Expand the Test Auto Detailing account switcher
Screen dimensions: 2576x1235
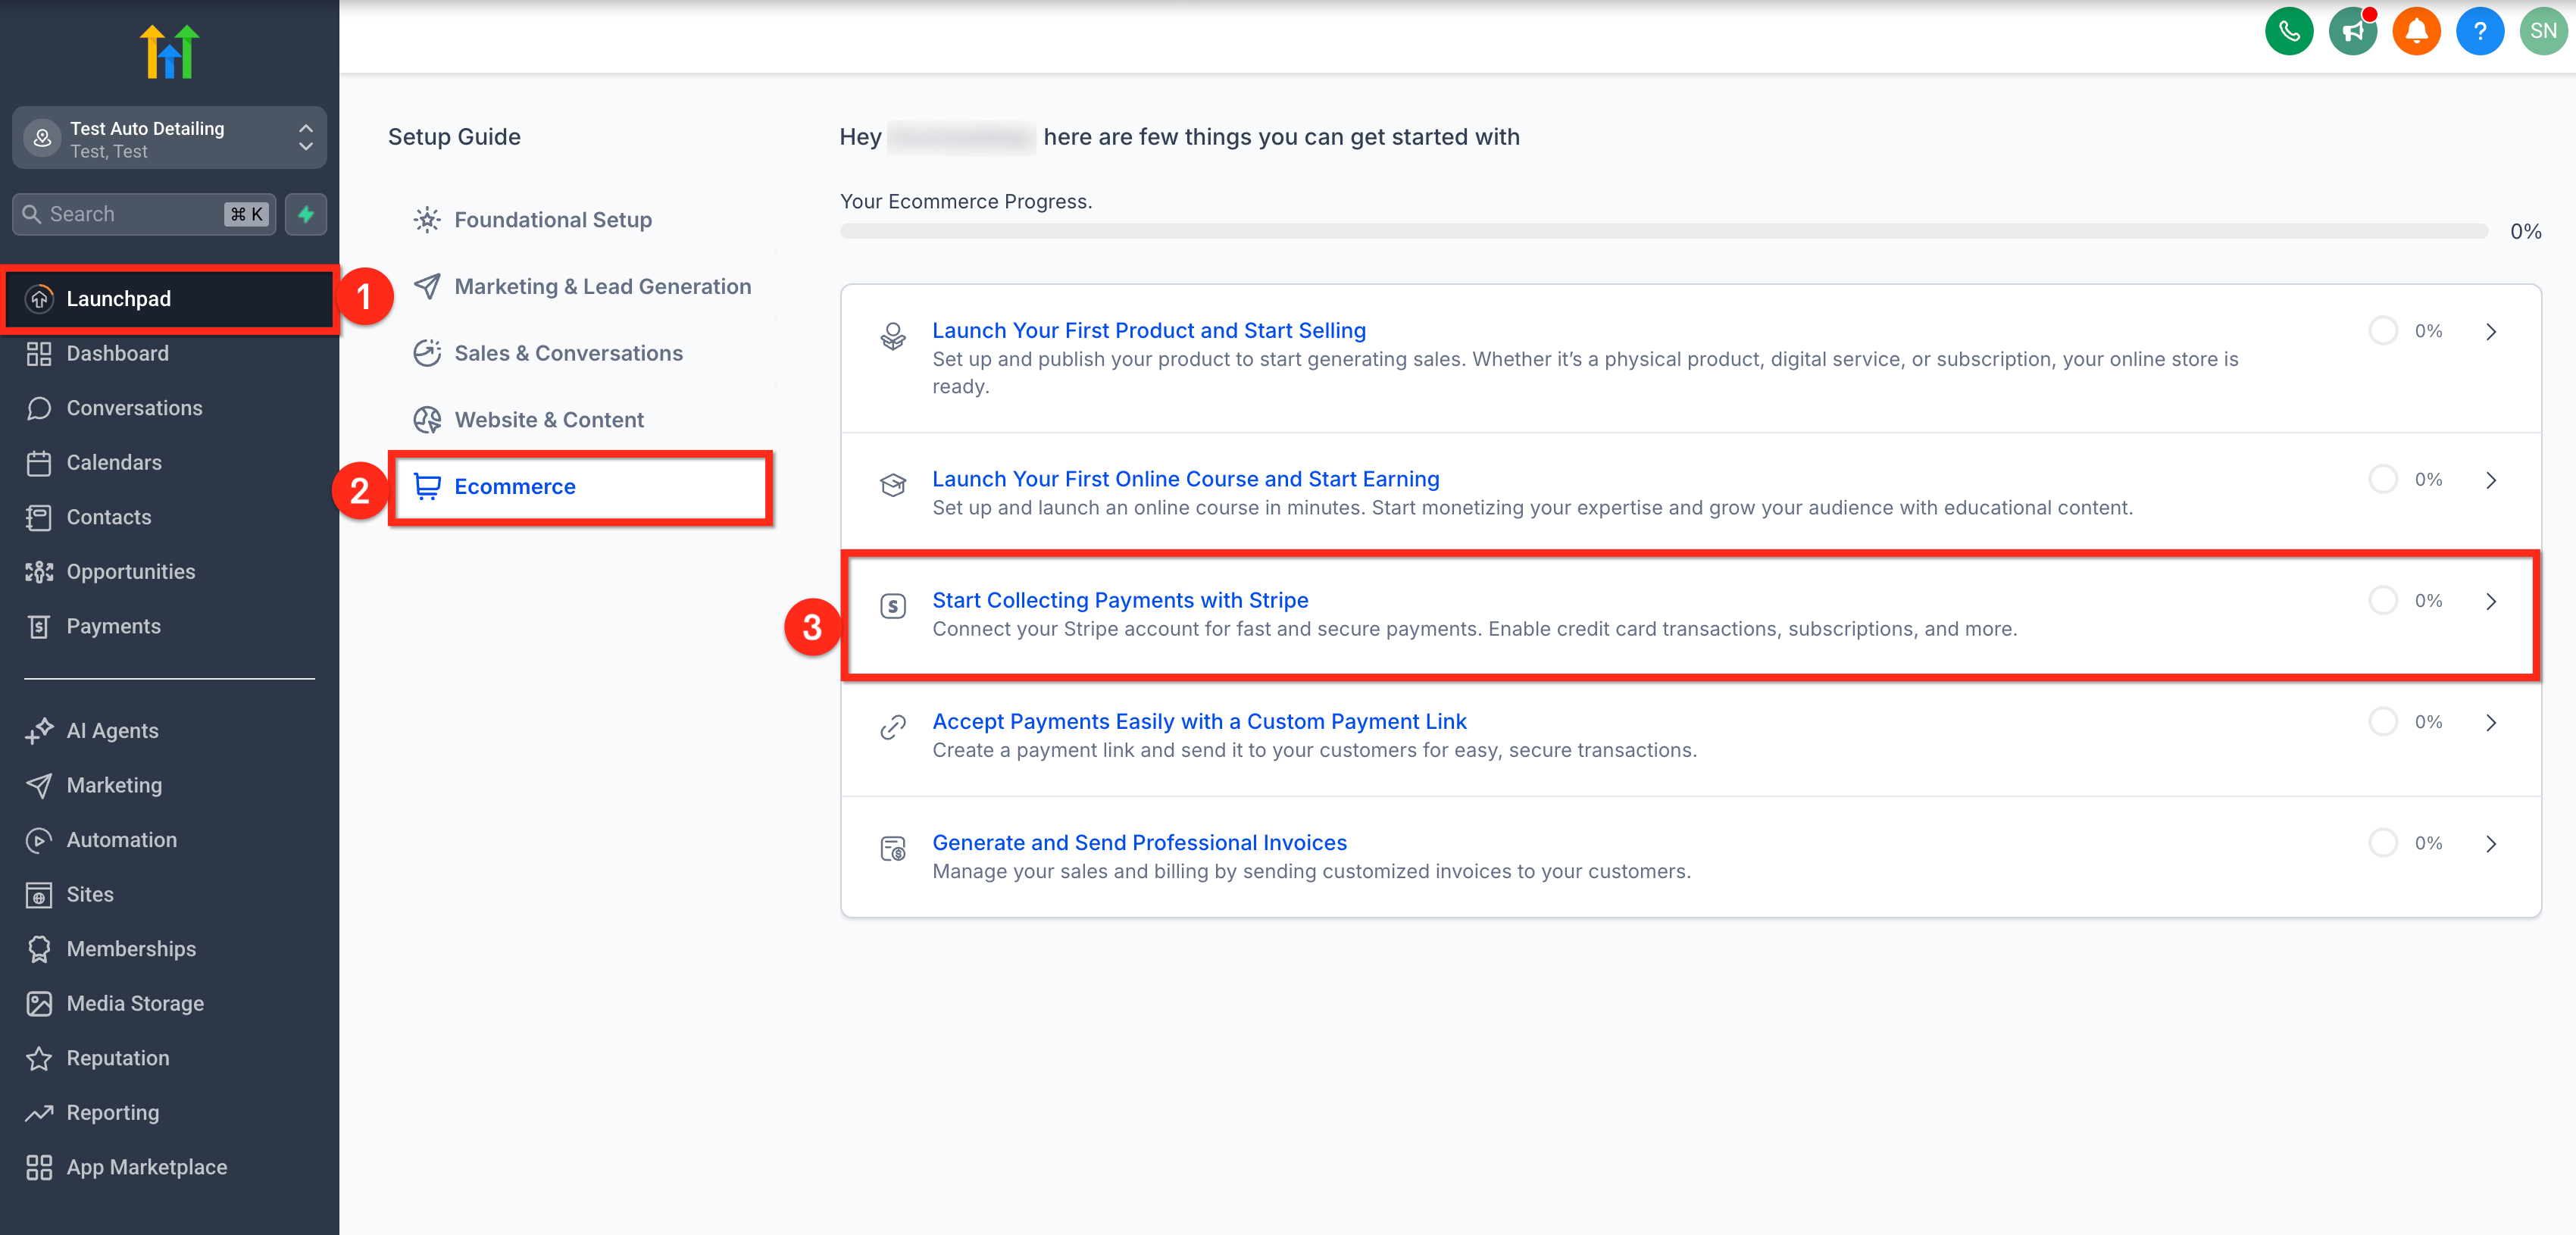point(169,138)
